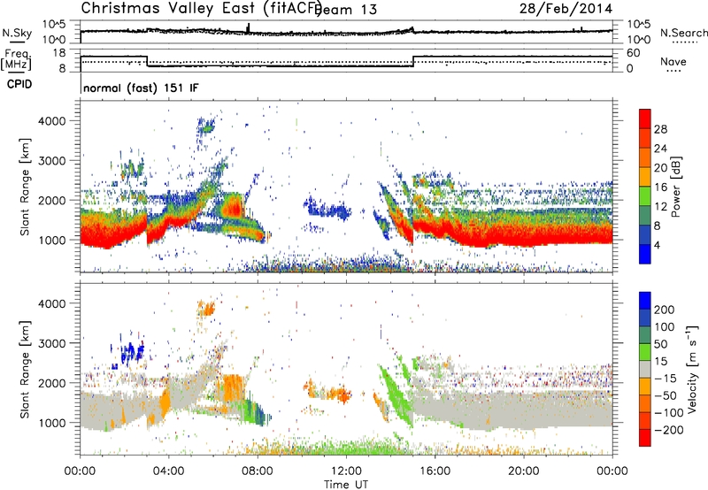The image size is (708, 490).
Task: Click the '16' tick on the power scale
Action: [x=660, y=188]
